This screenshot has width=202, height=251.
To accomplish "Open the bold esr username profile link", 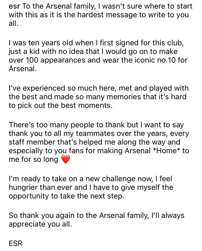I will tap(14, 6).
